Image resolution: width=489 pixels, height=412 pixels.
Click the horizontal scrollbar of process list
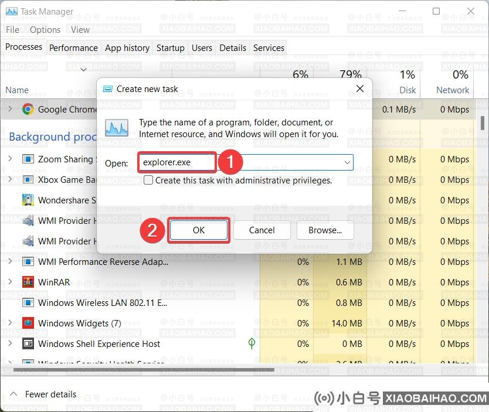(144, 370)
